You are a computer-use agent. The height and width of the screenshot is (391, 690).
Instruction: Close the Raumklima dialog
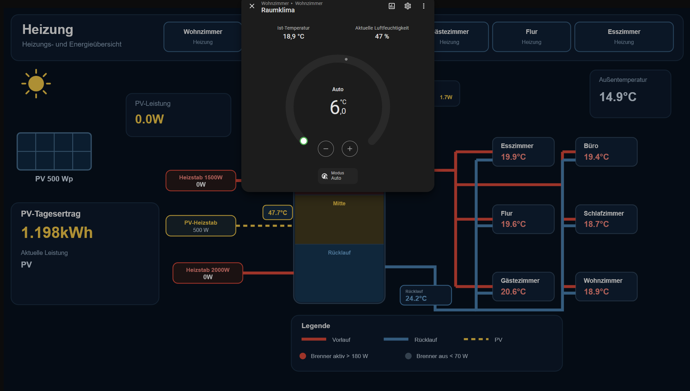click(x=252, y=6)
